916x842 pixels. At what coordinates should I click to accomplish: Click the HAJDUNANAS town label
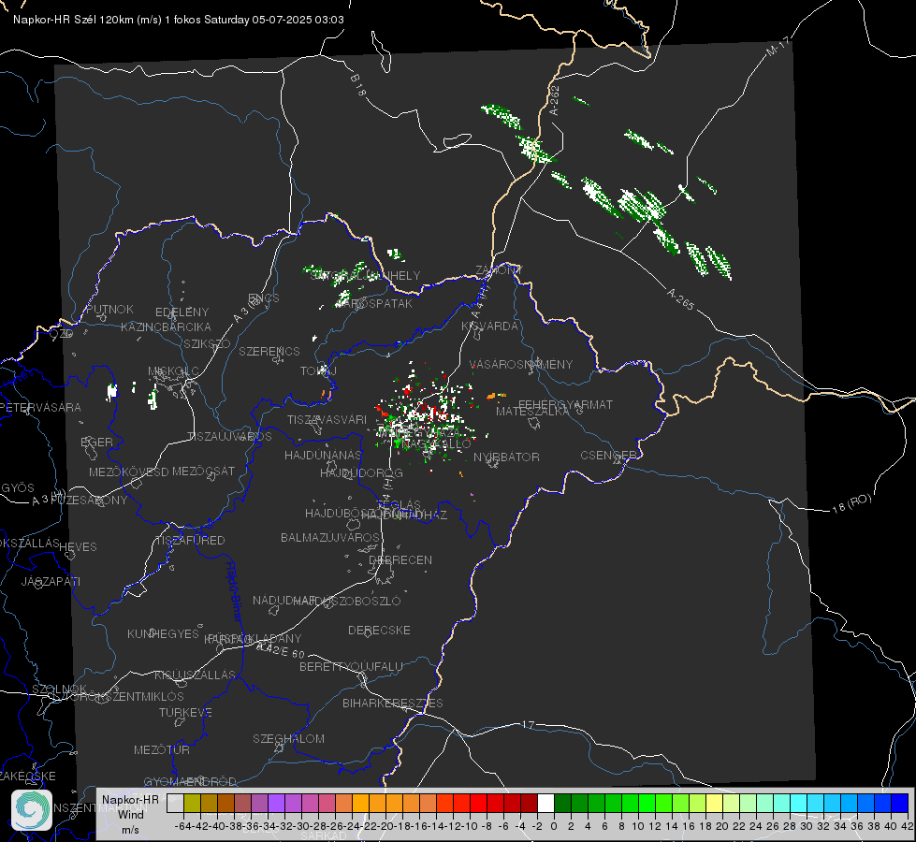point(323,455)
